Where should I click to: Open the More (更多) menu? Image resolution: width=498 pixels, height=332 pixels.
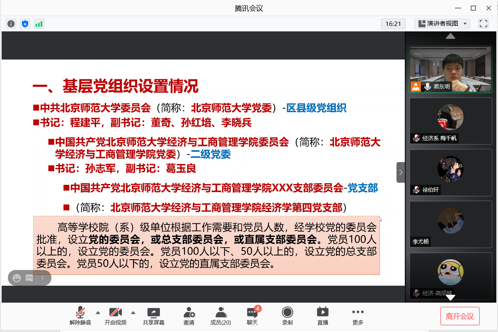[x=358, y=316]
